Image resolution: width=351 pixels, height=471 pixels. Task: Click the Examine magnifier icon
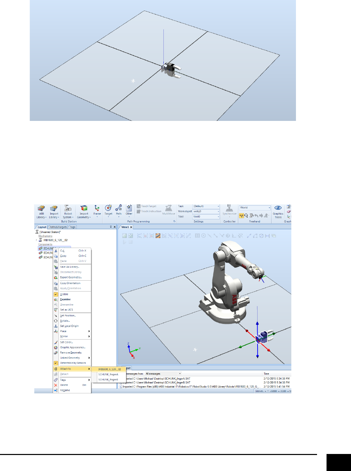(x=56, y=300)
